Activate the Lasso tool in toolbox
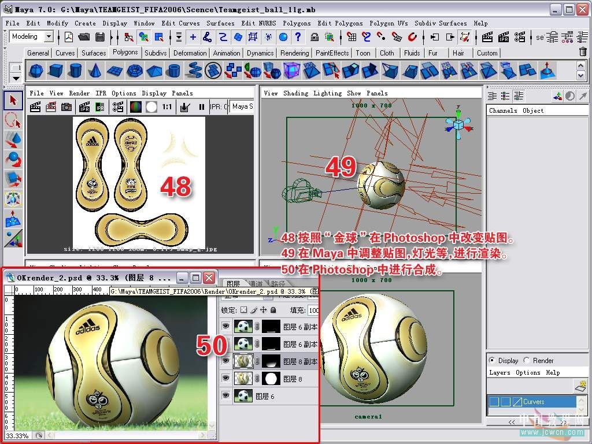 point(13,120)
